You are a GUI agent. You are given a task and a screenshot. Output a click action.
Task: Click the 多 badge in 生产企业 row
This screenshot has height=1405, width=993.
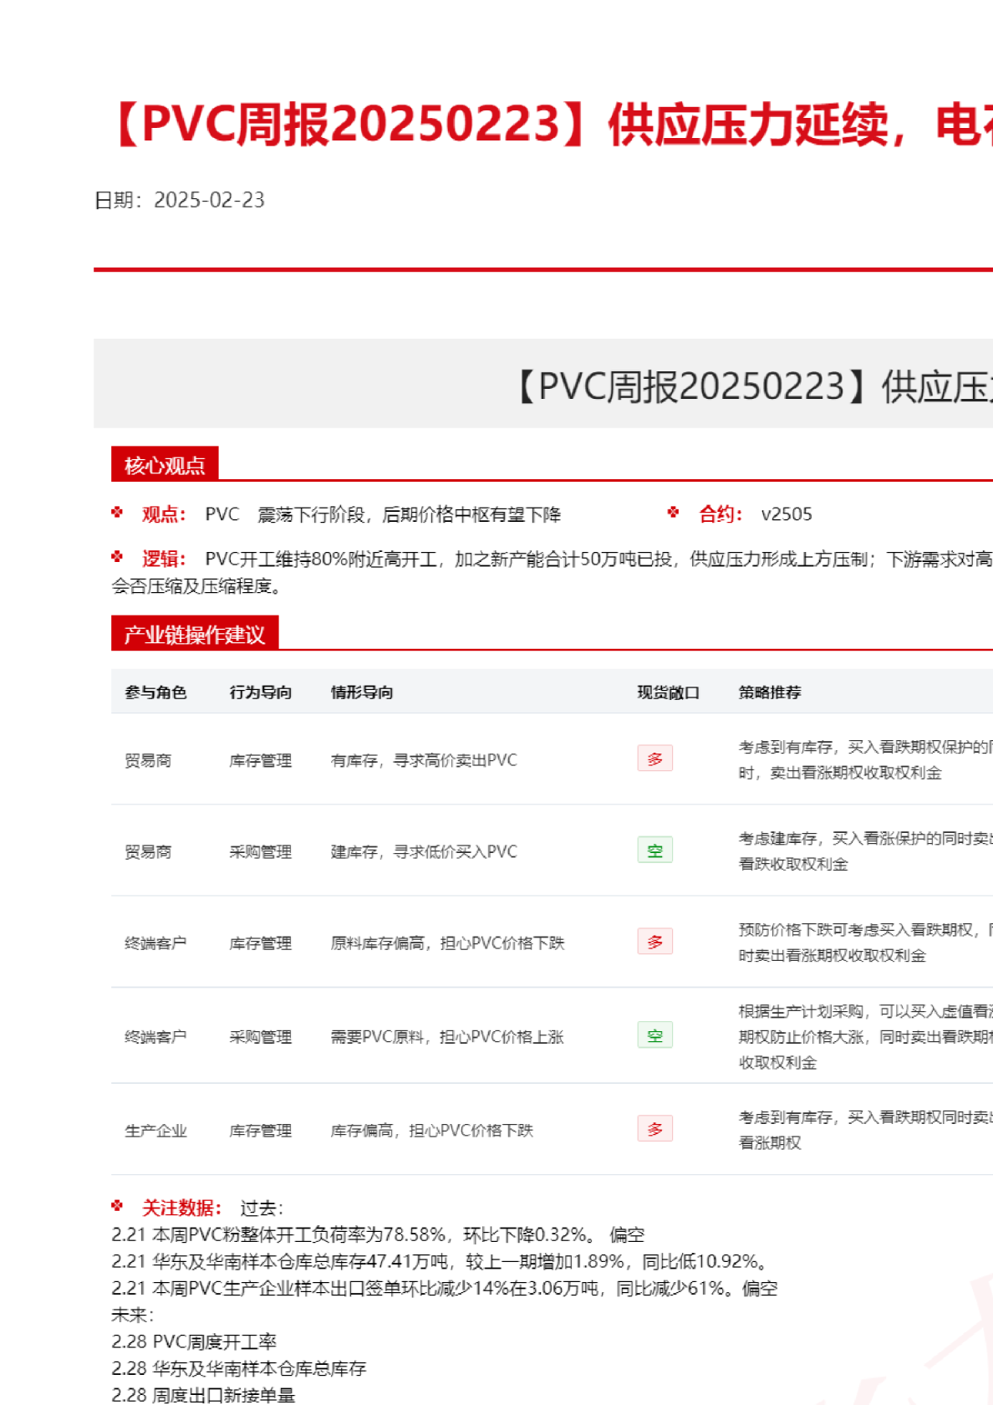pos(654,1129)
